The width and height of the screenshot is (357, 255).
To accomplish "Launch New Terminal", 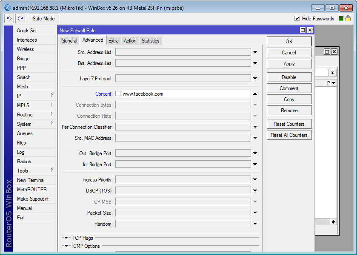I will coord(35,180).
